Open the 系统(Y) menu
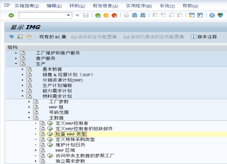Screen dimensions: 227x164 point(167,6)
